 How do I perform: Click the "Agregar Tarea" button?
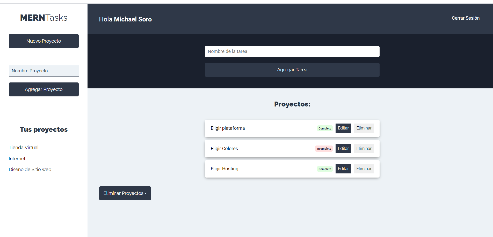click(292, 70)
